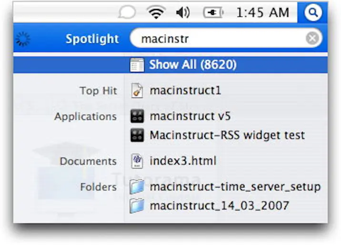Screen dimensions: 341x245
Task: Open Macinstruct-RSS widget test
Action: tap(227, 135)
